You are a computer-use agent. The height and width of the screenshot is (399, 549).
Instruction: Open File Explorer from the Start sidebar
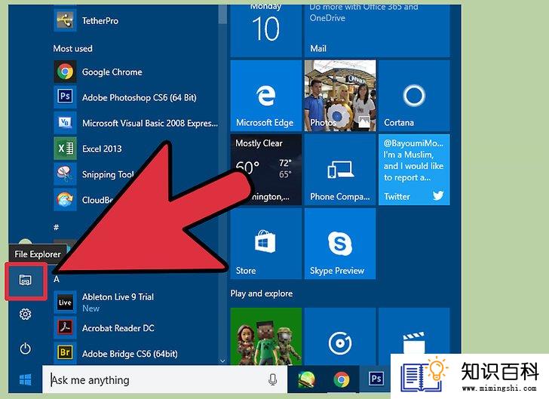26,281
